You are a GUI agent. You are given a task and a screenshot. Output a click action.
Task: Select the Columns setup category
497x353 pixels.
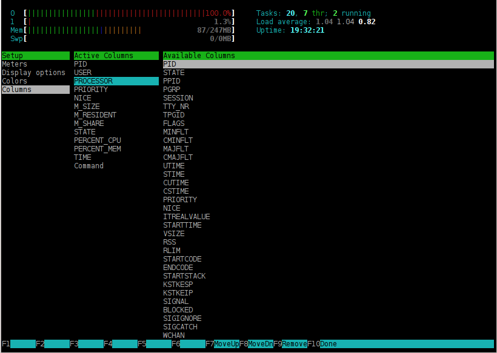pos(16,90)
